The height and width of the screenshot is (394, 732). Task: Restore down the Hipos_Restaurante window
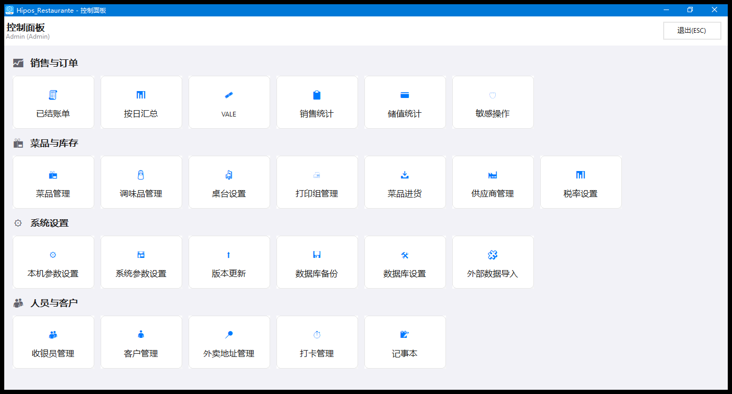click(x=690, y=10)
